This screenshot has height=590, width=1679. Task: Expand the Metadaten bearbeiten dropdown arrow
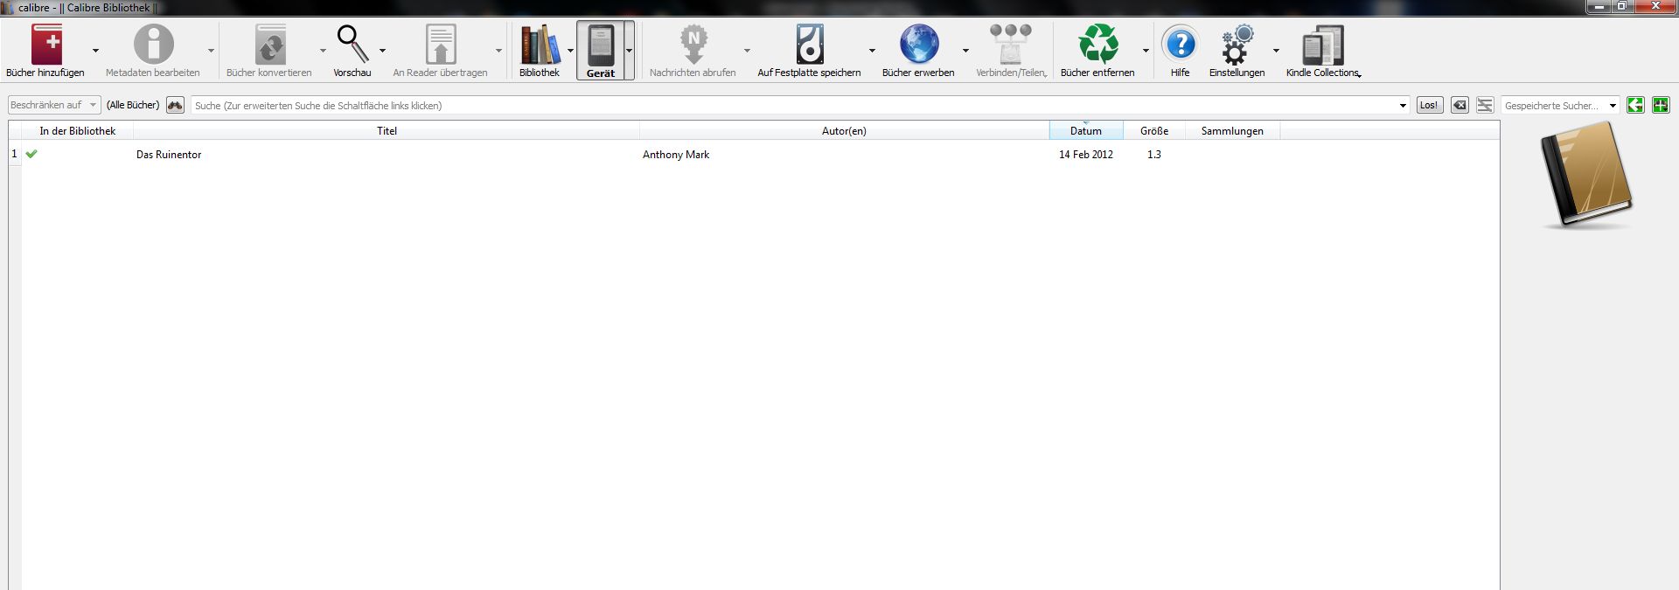click(211, 51)
